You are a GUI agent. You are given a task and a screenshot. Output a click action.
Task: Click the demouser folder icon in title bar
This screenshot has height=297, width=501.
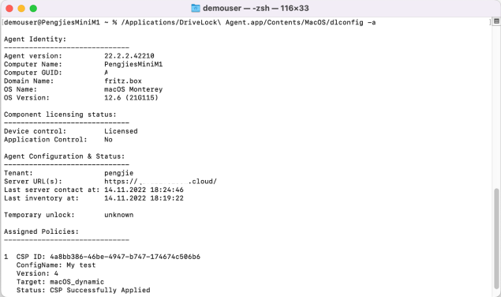(195, 8)
